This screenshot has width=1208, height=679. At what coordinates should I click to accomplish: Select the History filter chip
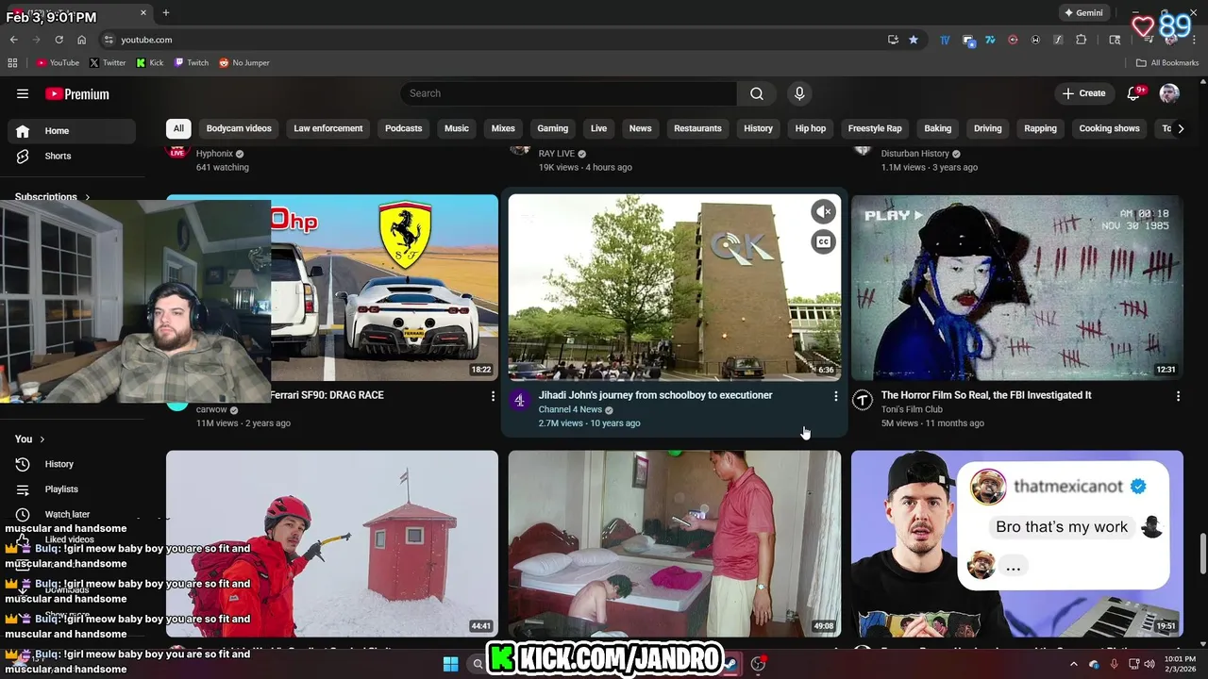click(758, 128)
